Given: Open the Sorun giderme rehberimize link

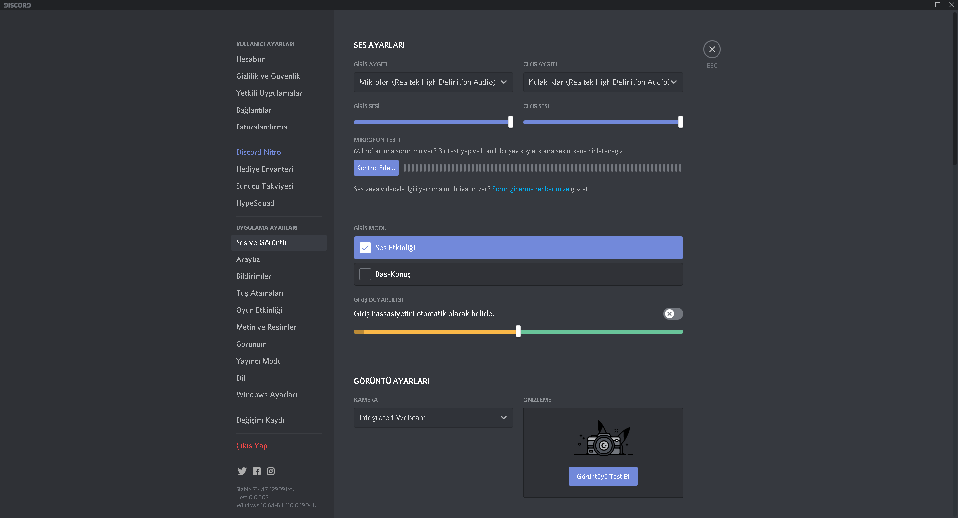Looking at the screenshot, I should pyautogui.click(x=531, y=189).
